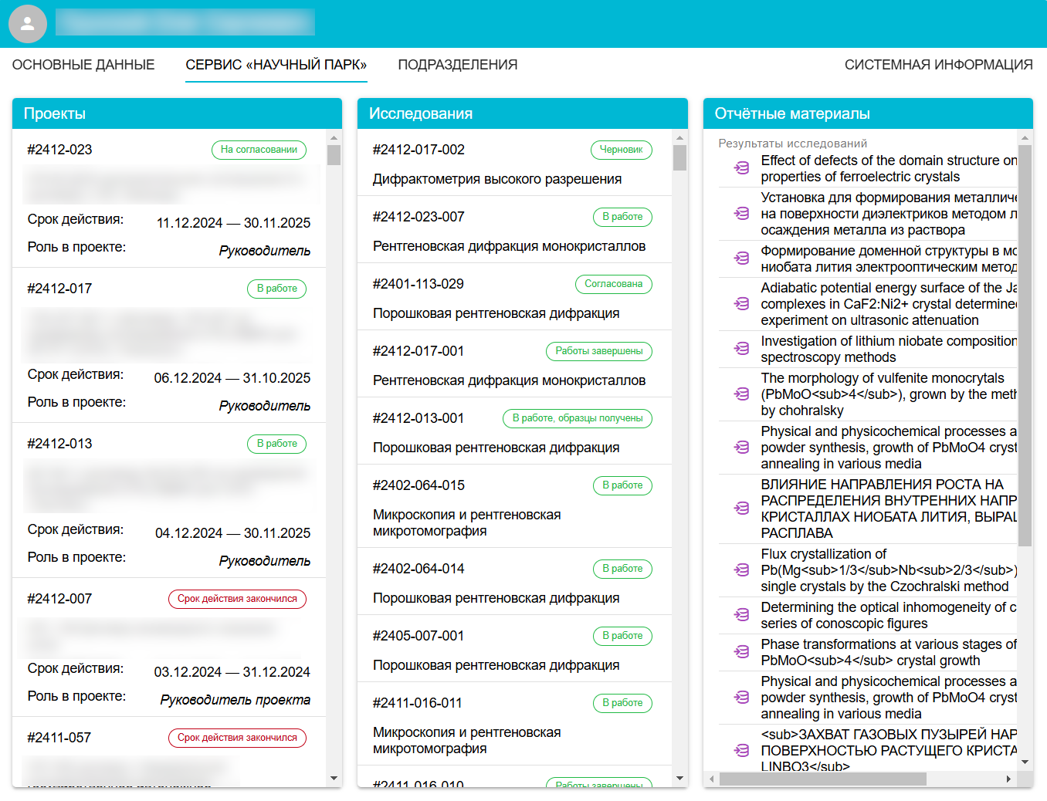Click the 'В работе' badge of study #2402-064-015
The width and height of the screenshot is (1047, 801).
(x=622, y=485)
